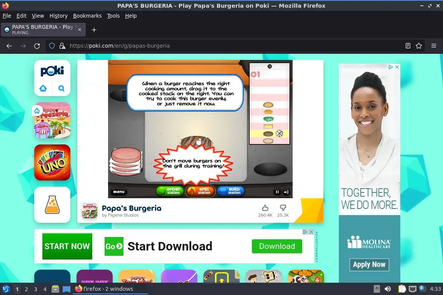The image size is (443, 295).
Task: Click the patty on highlighted ticket row
Action: click(268, 134)
